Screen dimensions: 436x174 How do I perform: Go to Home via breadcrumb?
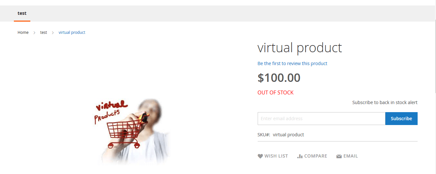(x=23, y=33)
